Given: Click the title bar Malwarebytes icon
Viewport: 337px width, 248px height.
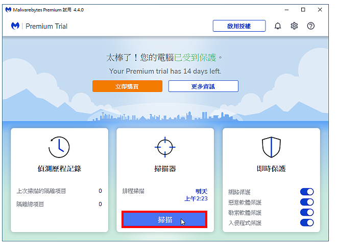Looking at the screenshot, I should pyautogui.click(x=8, y=10).
